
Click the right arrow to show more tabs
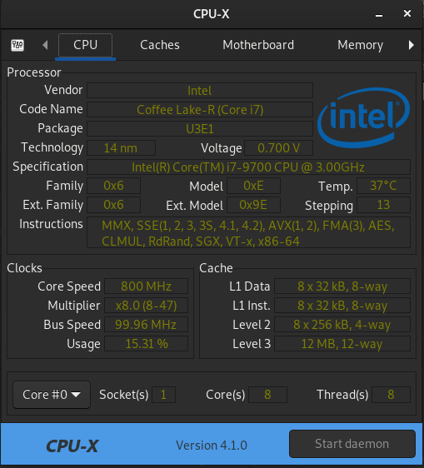pyautogui.click(x=412, y=45)
